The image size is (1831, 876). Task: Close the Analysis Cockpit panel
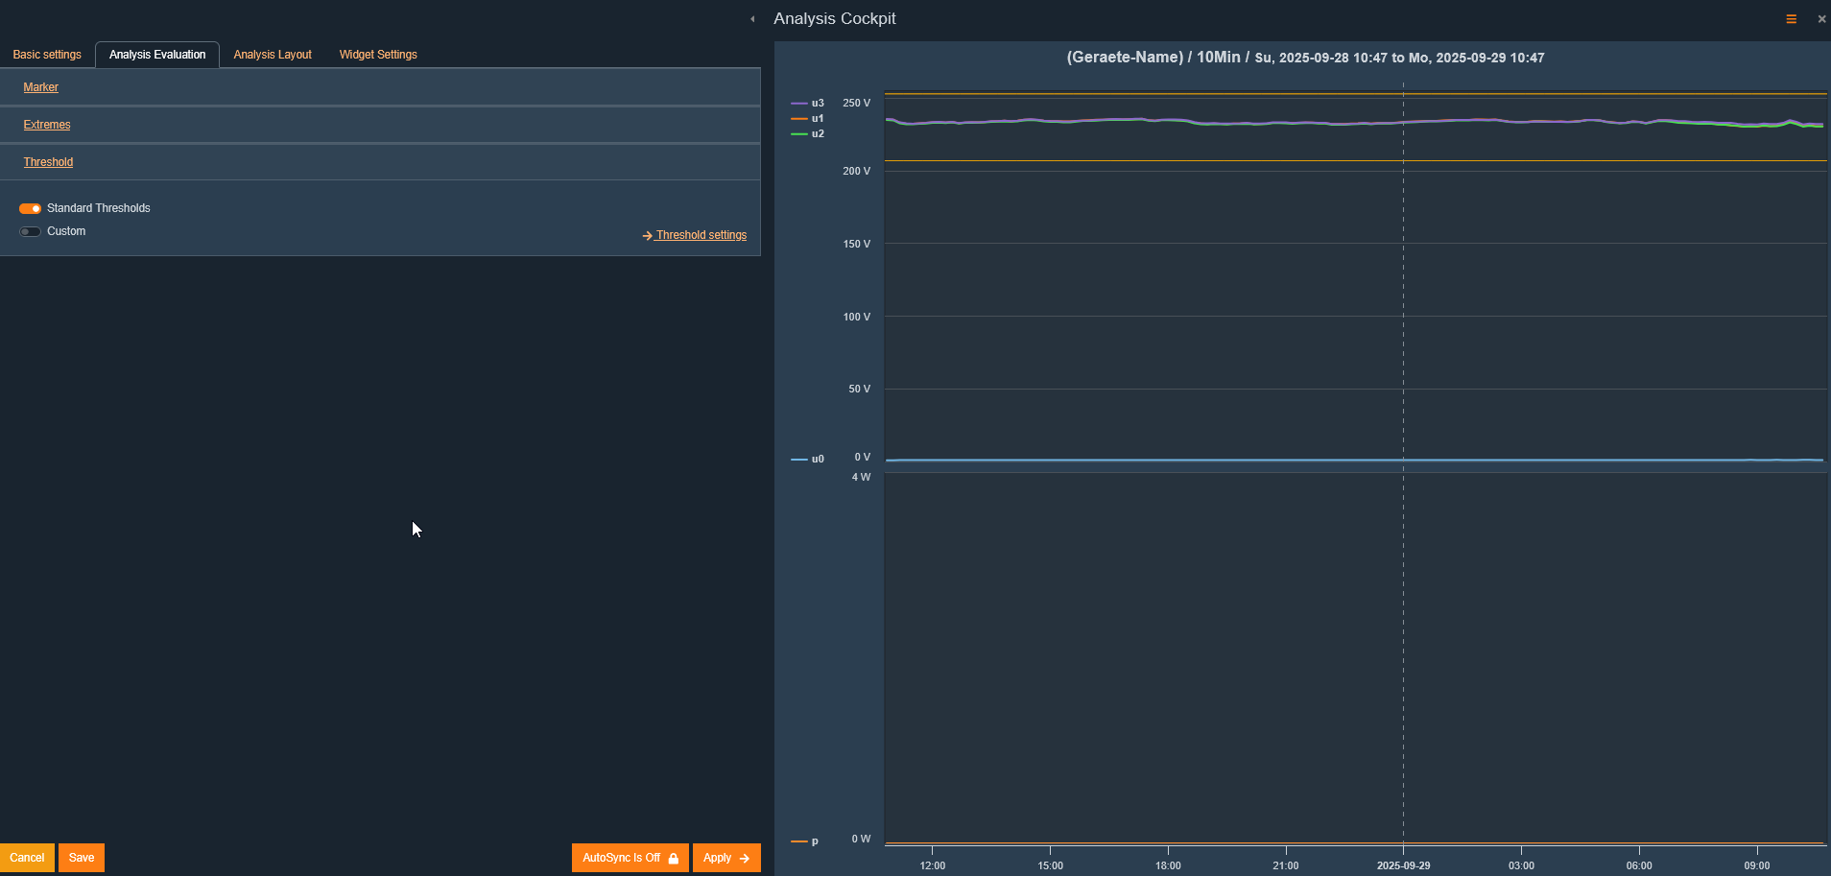pos(1821,19)
